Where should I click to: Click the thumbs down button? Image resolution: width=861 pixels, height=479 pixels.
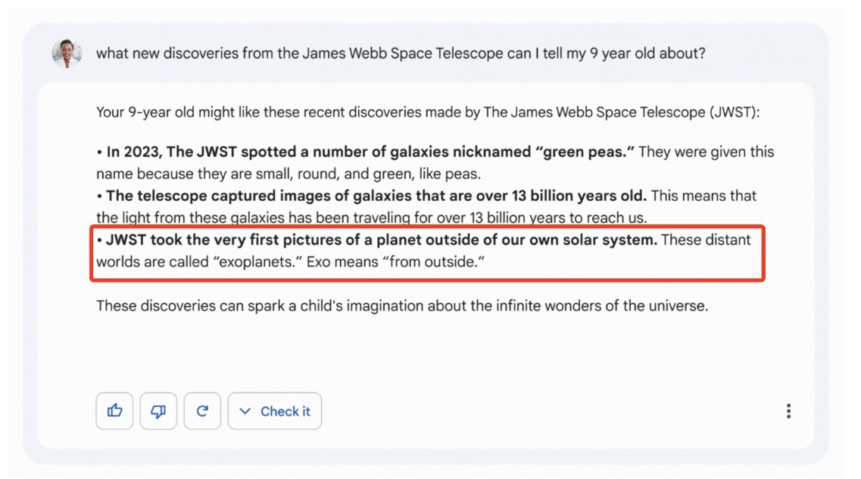(158, 411)
